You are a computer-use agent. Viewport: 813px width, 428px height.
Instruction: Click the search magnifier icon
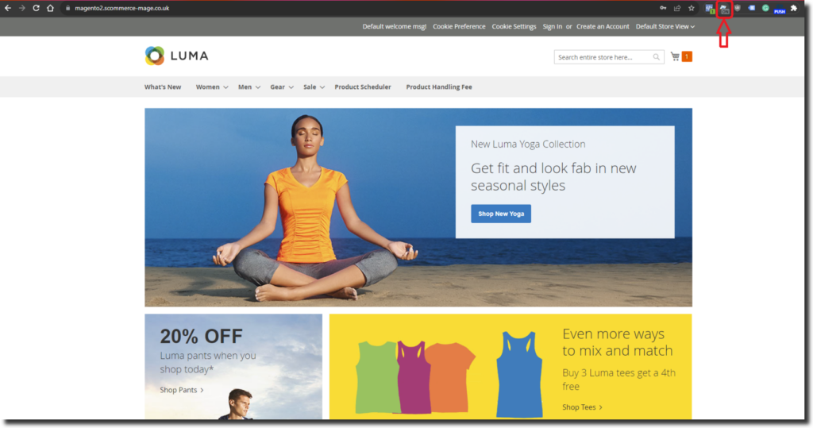click(657, 57)
